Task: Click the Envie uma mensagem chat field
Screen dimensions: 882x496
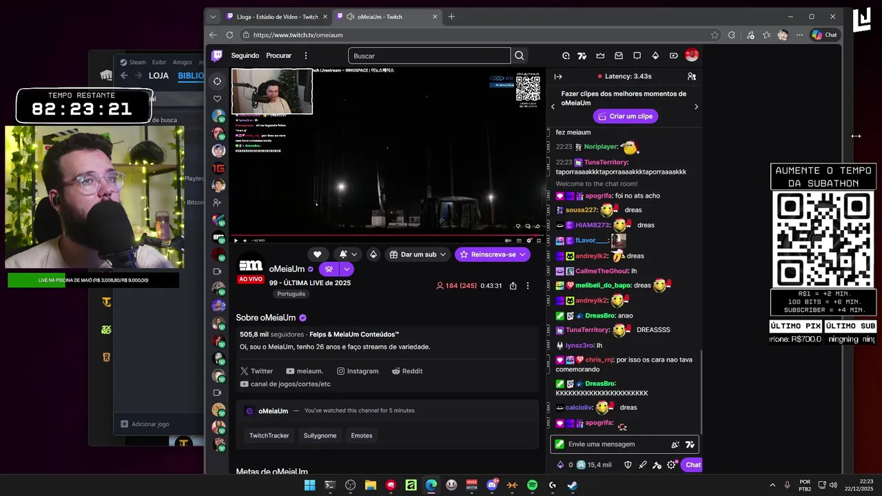Action: 625,444
